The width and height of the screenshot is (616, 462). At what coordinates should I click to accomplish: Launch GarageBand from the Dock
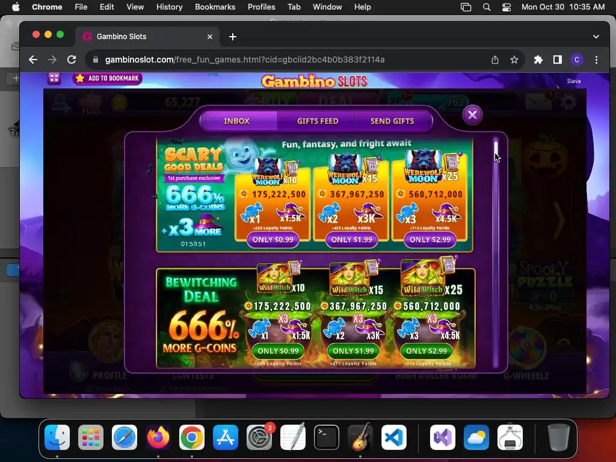click(x=360, y=437)
